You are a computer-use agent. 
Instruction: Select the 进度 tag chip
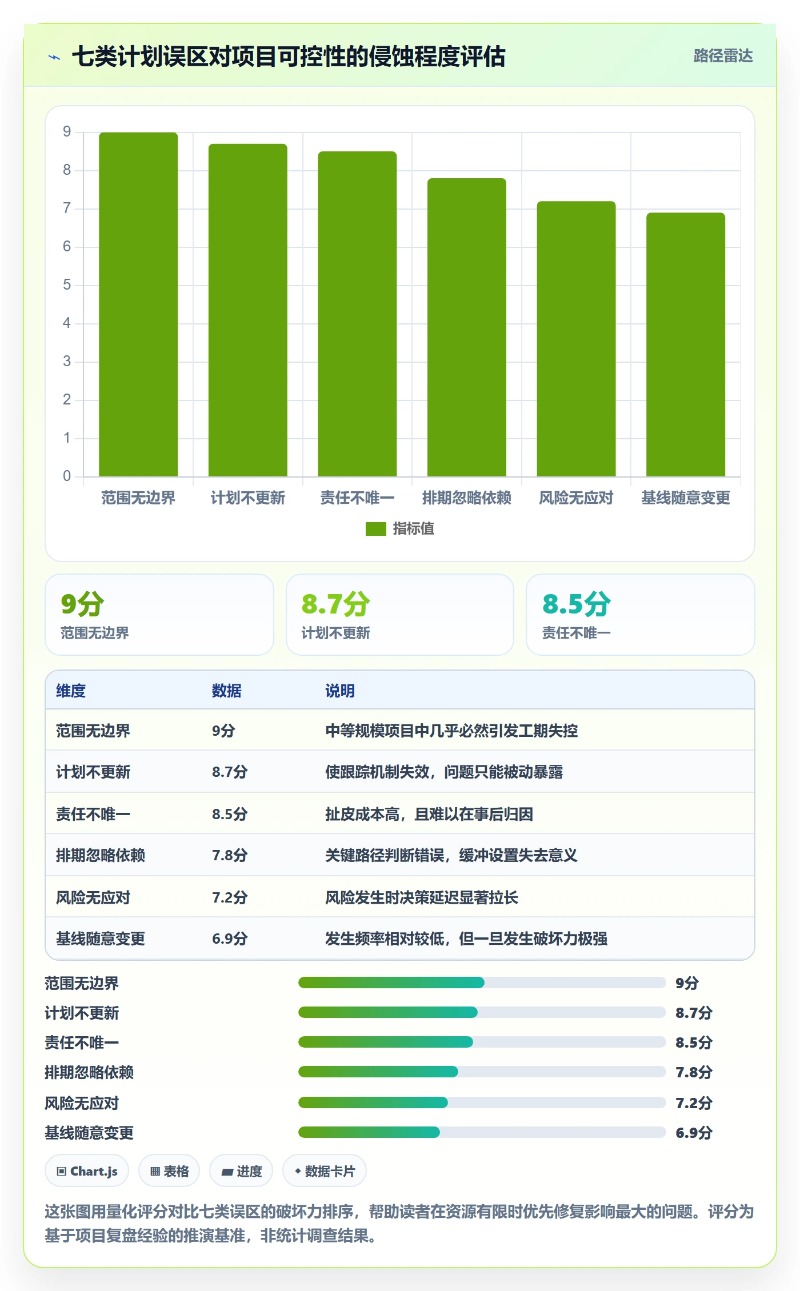tap(241, 1171)
